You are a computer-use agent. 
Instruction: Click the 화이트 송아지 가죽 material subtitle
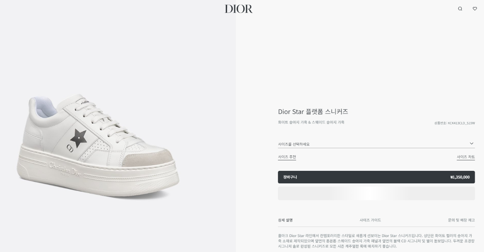[311, 122]
